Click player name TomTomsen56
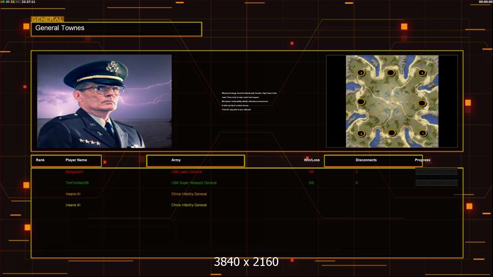Viewport: 493px width, 277px height. pyautogui.click(x=77, y=183)
